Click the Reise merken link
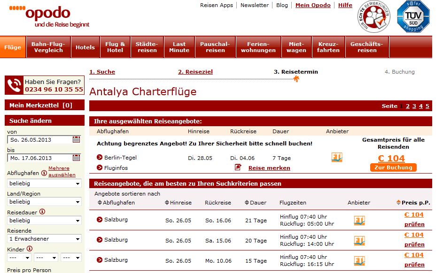The image size is (443, 273). (x=269, y=168)
